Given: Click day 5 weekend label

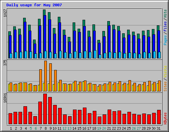Looking at the screenshot, I should click(31, 128).
